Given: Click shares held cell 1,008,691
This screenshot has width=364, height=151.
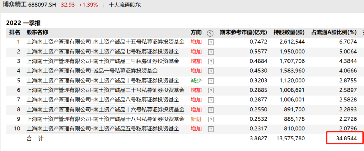Looking at the screenshot, I should (x=293, y=90).
